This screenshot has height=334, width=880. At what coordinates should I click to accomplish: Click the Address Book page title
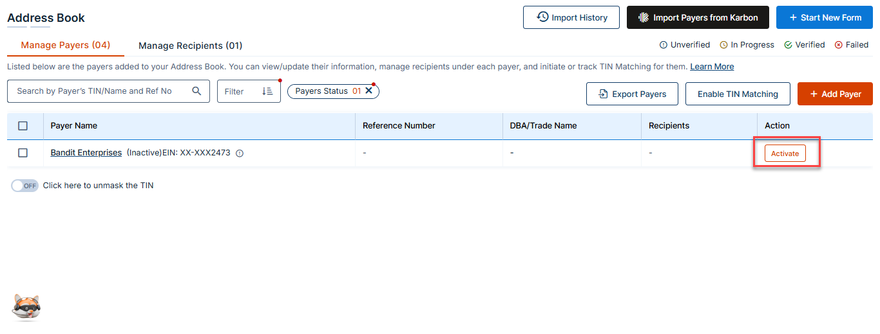tap(46, 18)
